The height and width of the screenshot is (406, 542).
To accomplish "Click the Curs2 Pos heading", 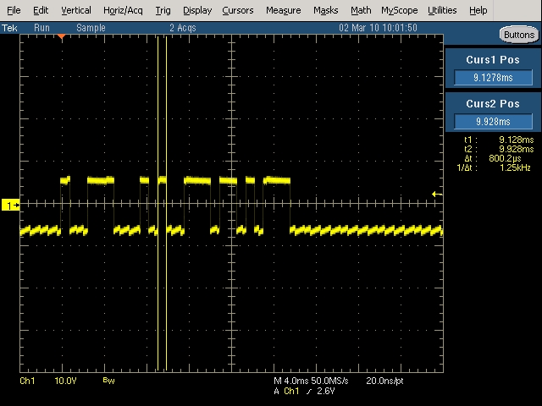I will click(x=493, y=103).
